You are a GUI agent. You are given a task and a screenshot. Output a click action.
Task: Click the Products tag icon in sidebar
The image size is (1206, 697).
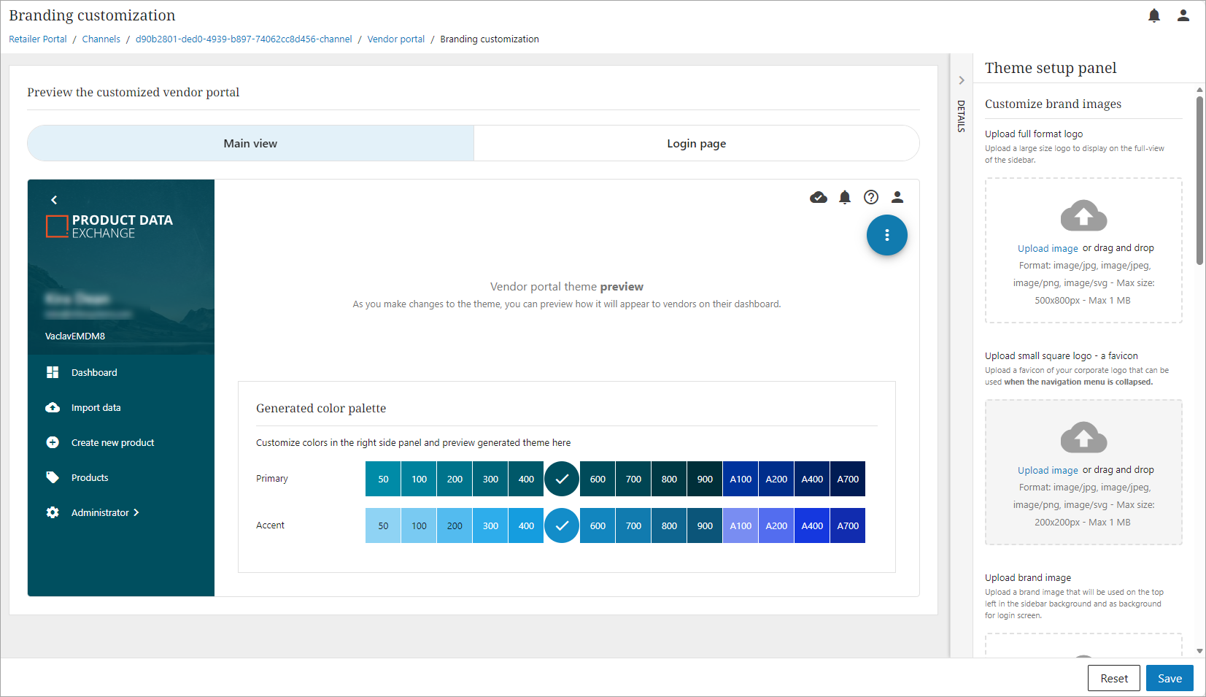point(53,477)
